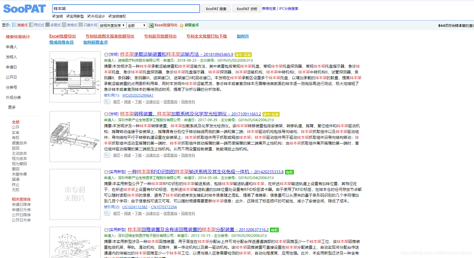Click the 获取金币 star icon

(x=182, y=25)
